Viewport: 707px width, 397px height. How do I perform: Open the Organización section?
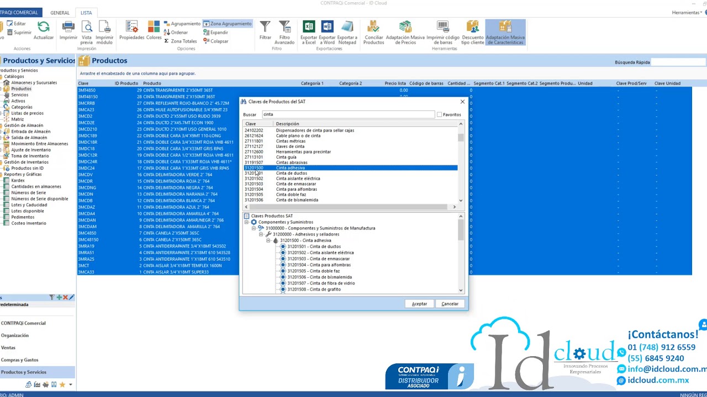coord(37,335)
